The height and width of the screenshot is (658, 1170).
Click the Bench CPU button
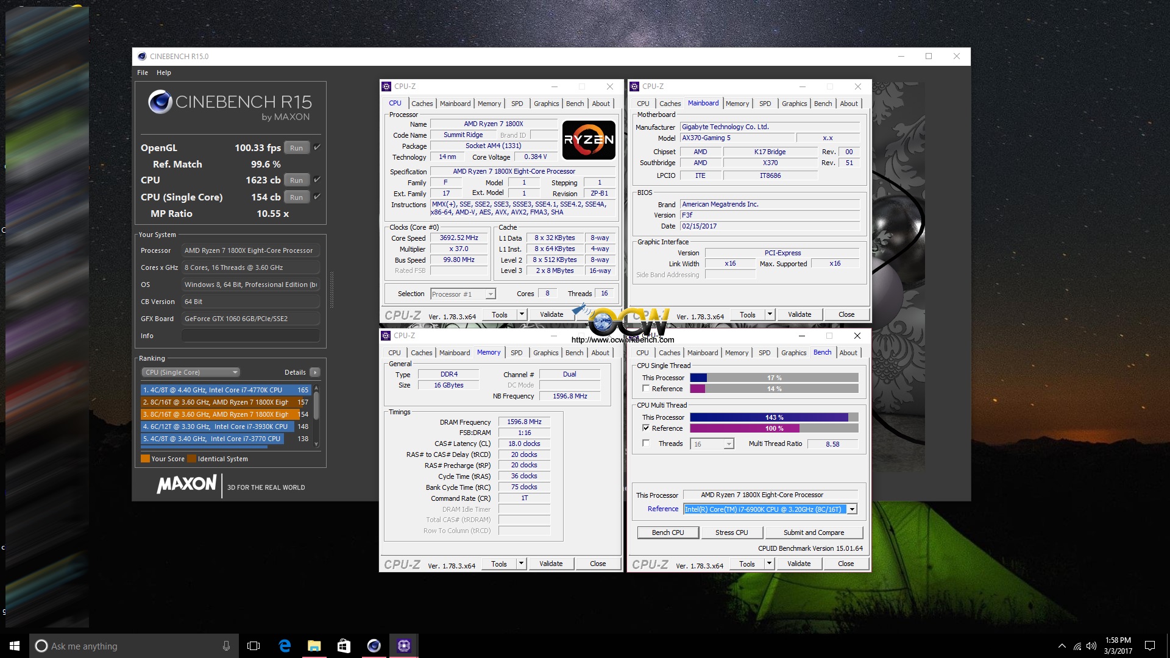(x=668, y=532)
